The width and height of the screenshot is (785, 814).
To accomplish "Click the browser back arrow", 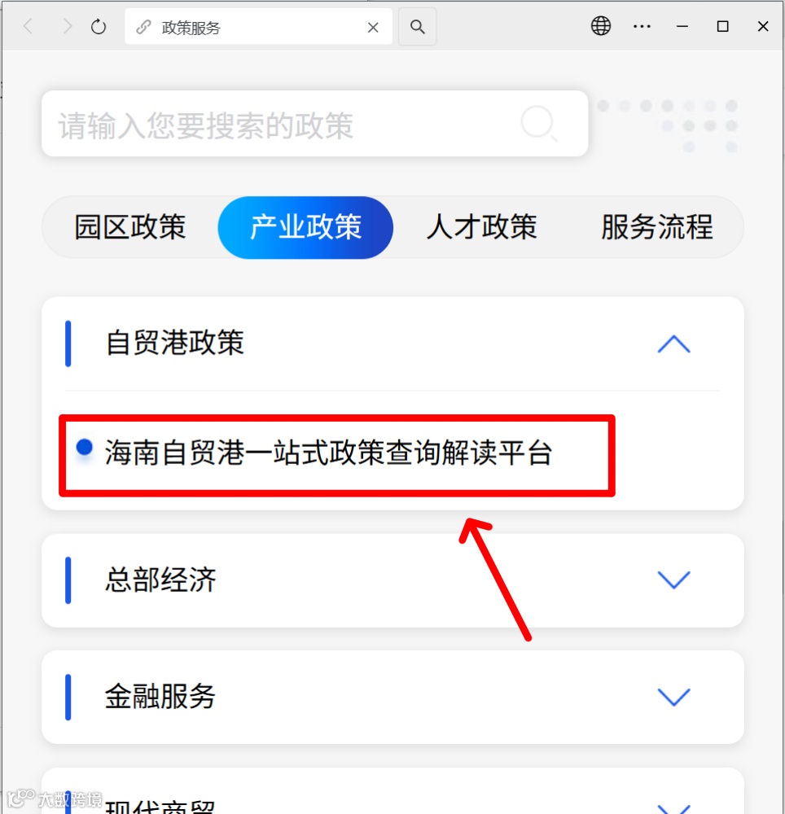I will 29,26.
